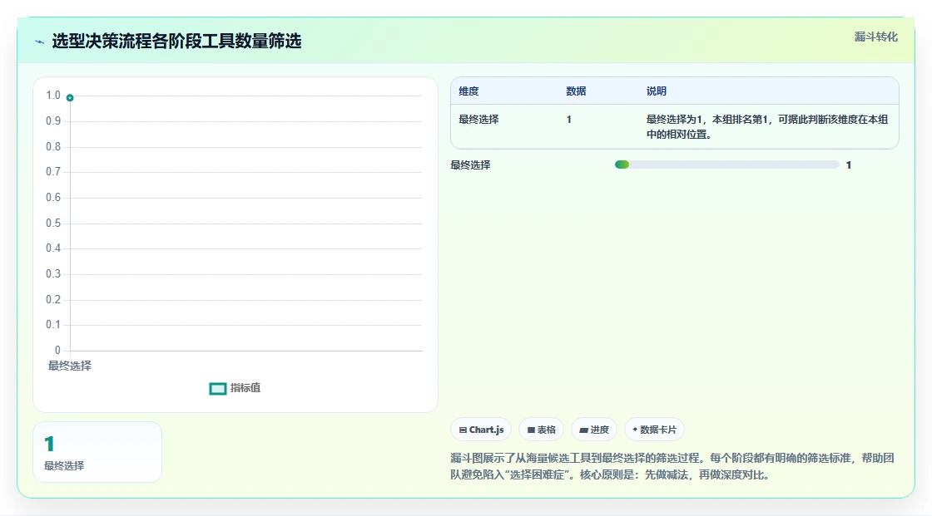
Task: Click the data point at 1.0
Action: point(70,97)
